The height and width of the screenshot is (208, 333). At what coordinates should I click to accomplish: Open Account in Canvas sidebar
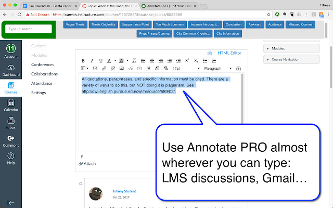(x=11, y=51)
